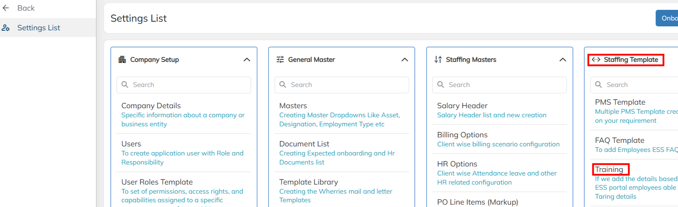Click the back arrow icon
678x207 pixels.
point(6,8)
